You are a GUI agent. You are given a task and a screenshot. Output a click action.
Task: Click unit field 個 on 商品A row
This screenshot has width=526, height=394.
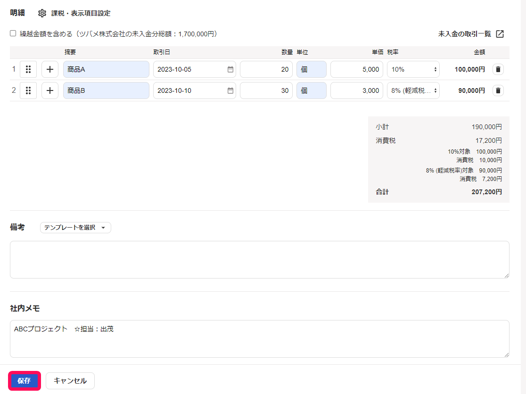click(x=311, y=69)
